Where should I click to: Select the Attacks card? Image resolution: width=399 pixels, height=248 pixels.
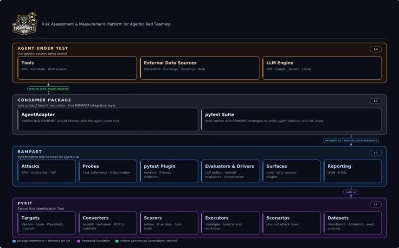pyautogui.click(x=46, y=171)
